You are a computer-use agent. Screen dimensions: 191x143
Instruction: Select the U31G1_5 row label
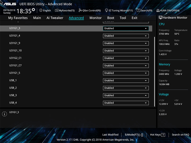tap(15, 73)
